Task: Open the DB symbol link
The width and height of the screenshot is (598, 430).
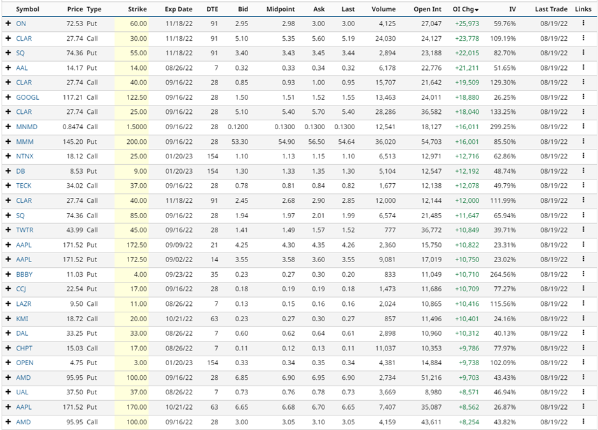Action: click(20, 171)
